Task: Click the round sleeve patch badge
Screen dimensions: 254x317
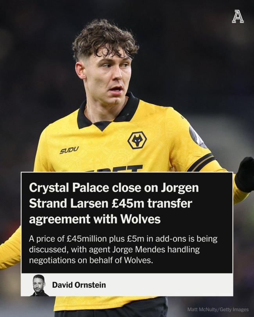Action: point(197,137)
